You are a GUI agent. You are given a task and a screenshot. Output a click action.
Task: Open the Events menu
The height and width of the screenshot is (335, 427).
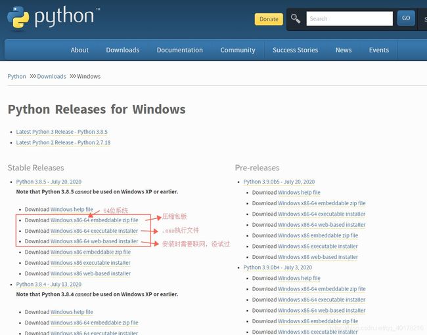tap(379, 50)
